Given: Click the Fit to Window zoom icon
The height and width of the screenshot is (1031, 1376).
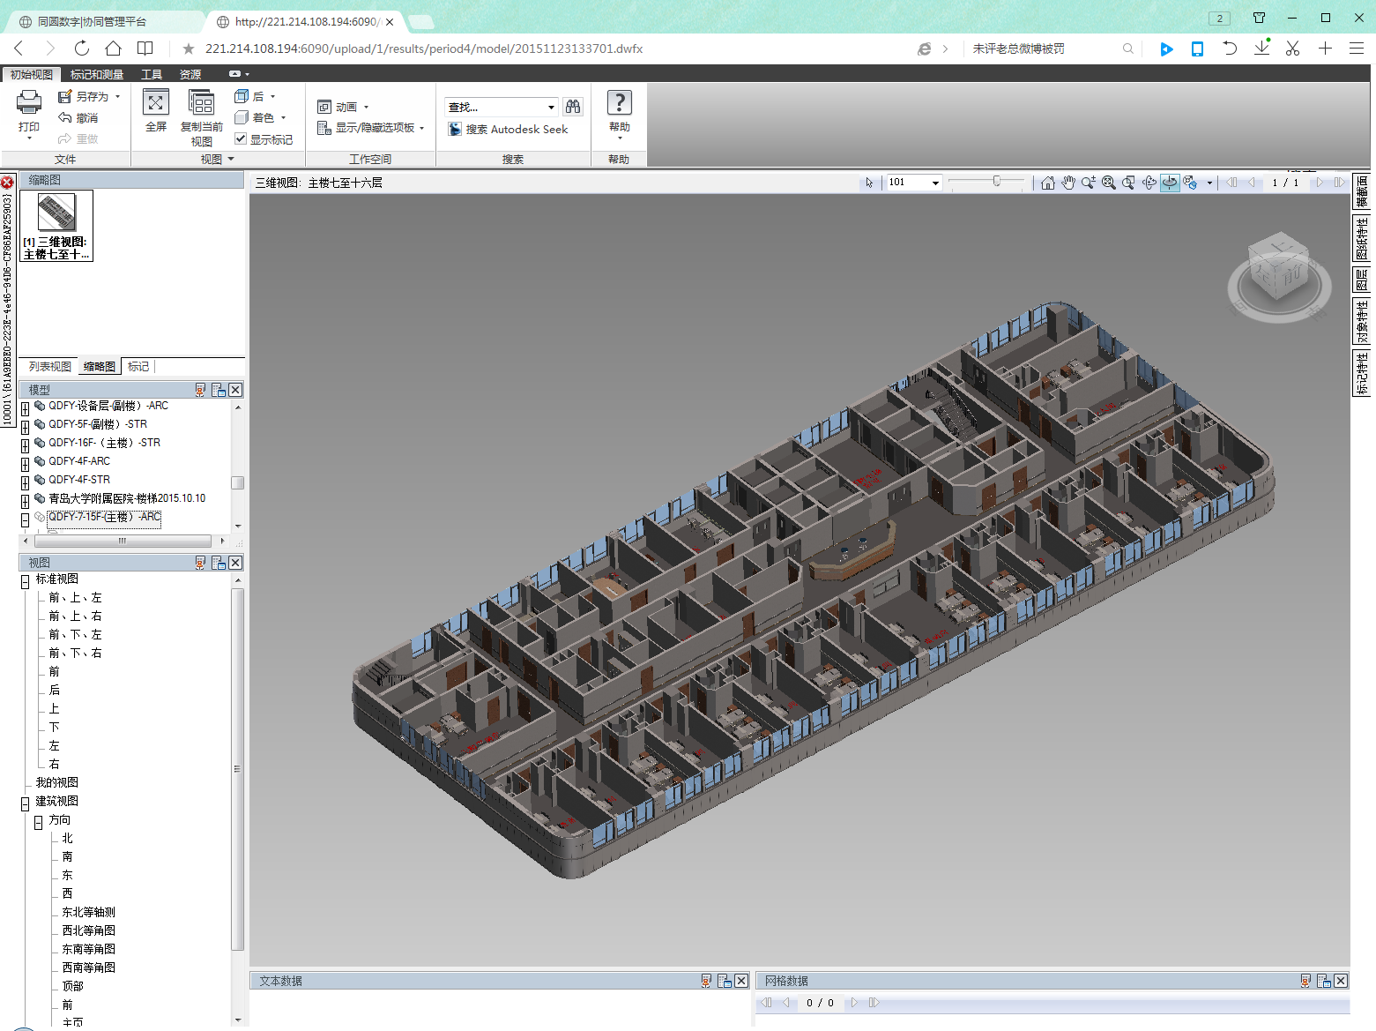Looking at the screenshot, I should 1109,183.
